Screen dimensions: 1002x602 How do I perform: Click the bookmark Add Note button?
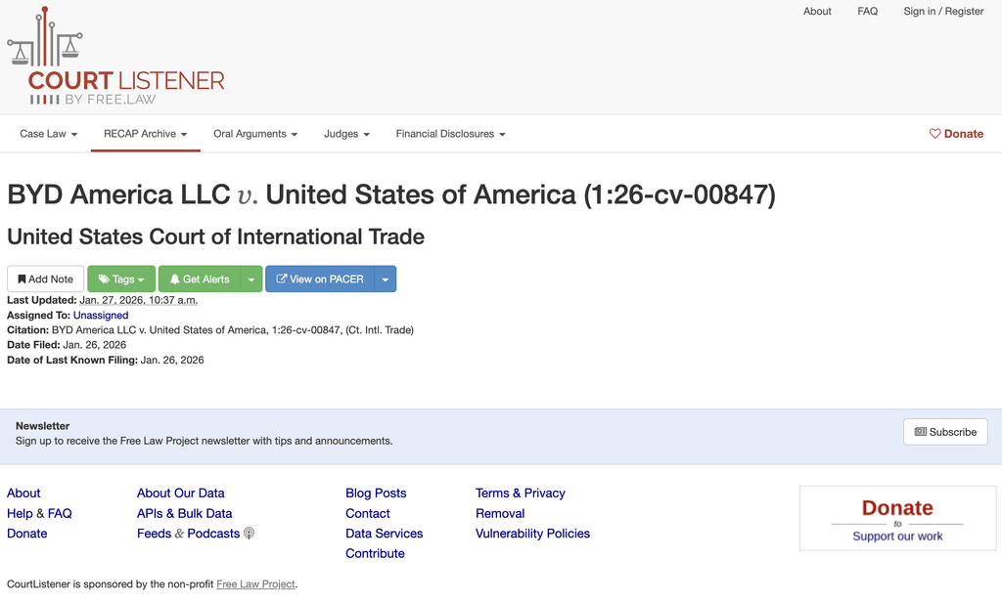pos(46,279)
